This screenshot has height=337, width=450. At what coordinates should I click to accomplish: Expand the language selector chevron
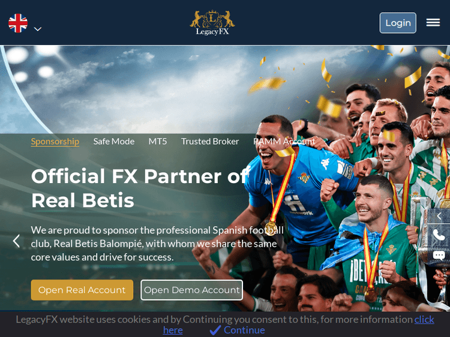click(38, 29)
